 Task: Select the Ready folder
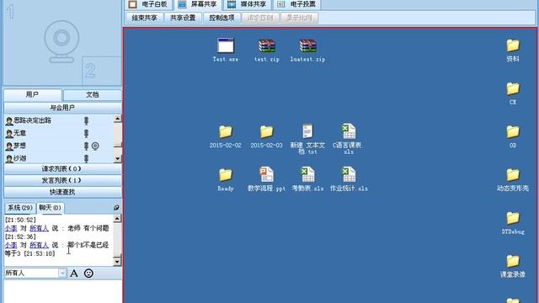[x=226, y=179]
